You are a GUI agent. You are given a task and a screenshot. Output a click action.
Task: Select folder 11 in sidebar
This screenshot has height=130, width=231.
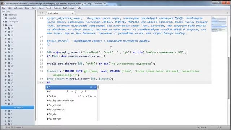(x=12, y=32)
